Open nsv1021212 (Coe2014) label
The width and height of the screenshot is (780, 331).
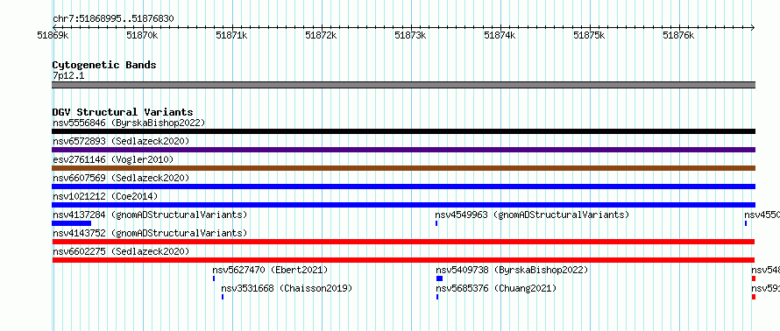pyautogui.click(x=105, y=196)
